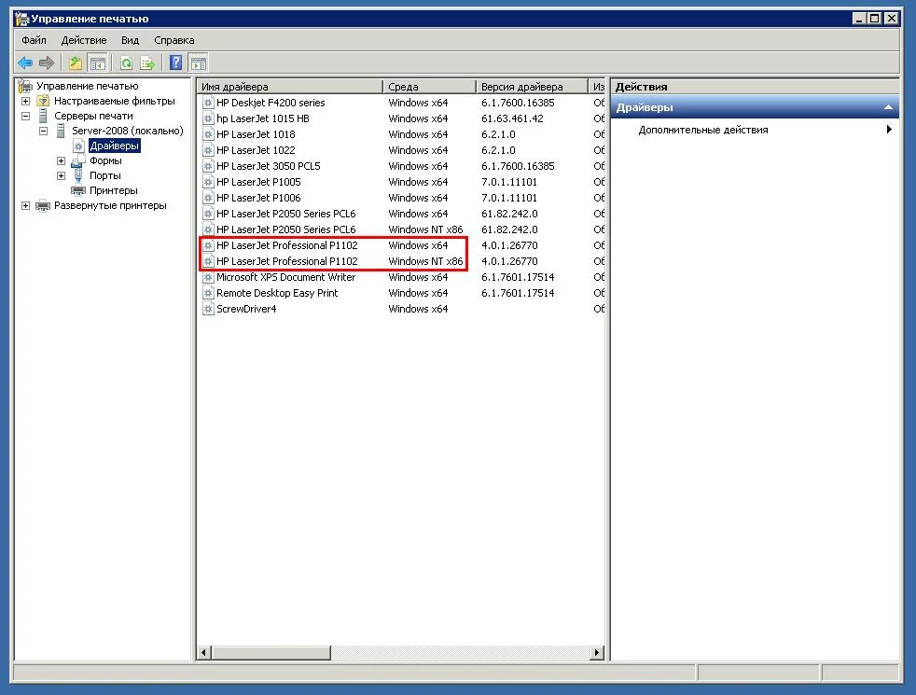Go up one level with folder icon
916x695 pixels.
[76, 63]
